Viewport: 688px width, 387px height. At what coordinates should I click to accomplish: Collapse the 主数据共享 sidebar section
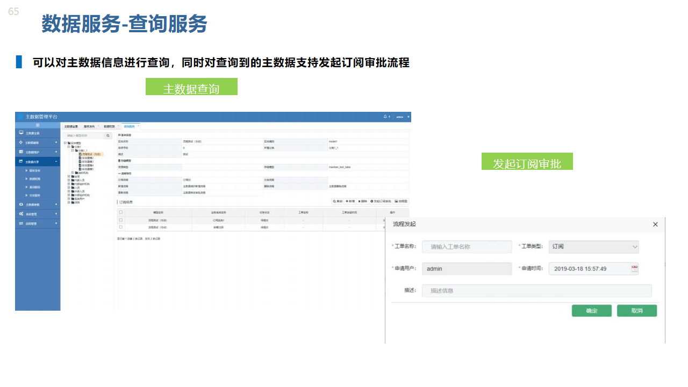pyautogui.click(x=56, y=161)
